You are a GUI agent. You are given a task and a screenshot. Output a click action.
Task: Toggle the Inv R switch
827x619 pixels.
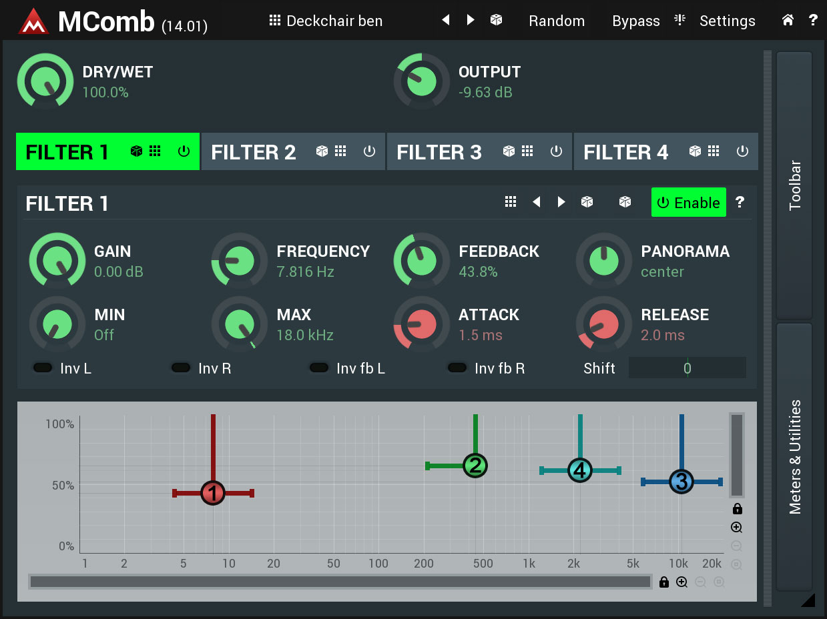181,368
